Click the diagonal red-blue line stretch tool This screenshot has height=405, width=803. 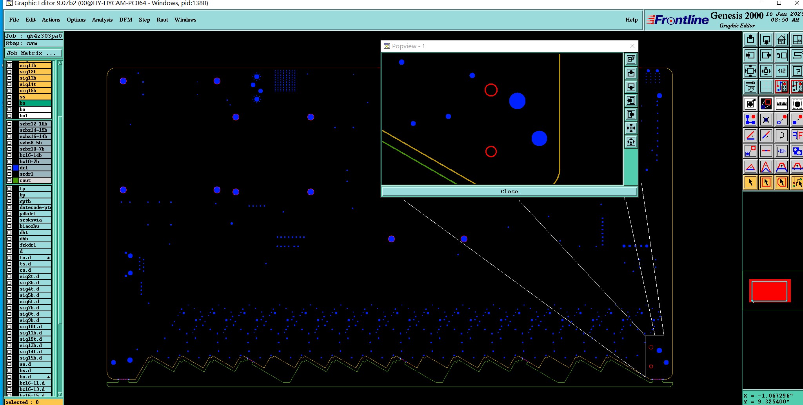click(766, 135)
